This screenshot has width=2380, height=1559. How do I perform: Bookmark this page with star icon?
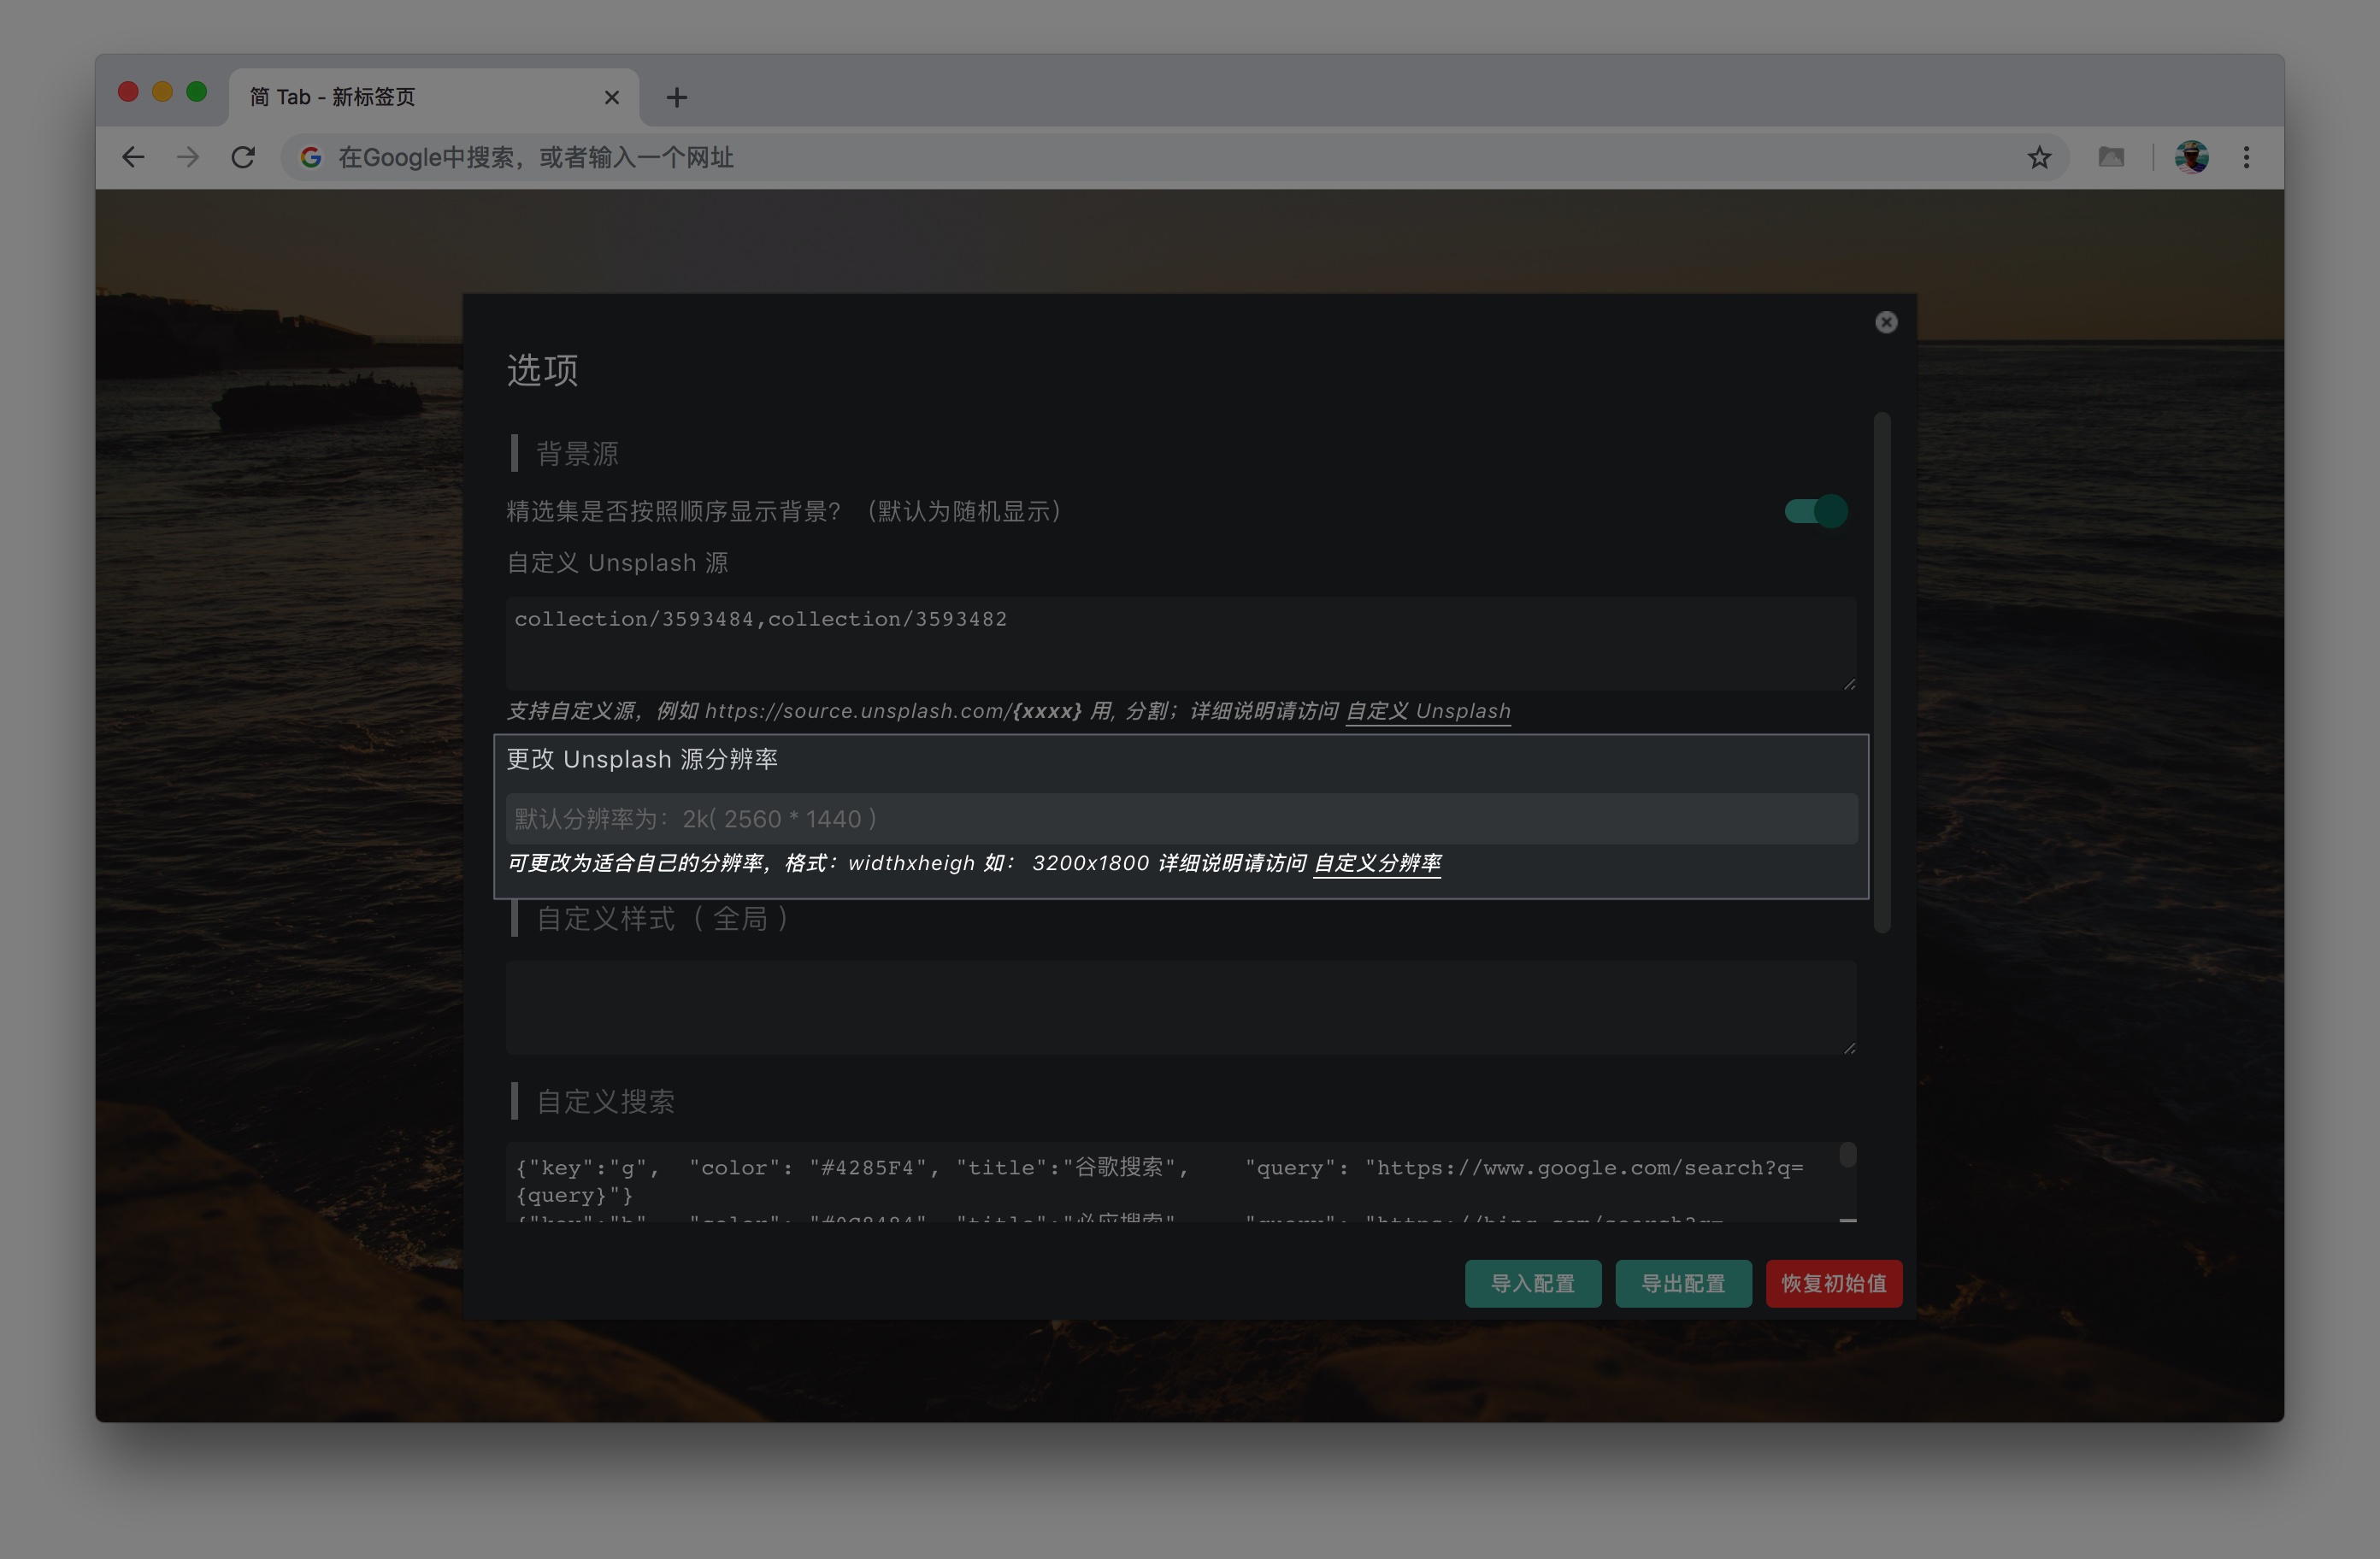[2039, 157]
